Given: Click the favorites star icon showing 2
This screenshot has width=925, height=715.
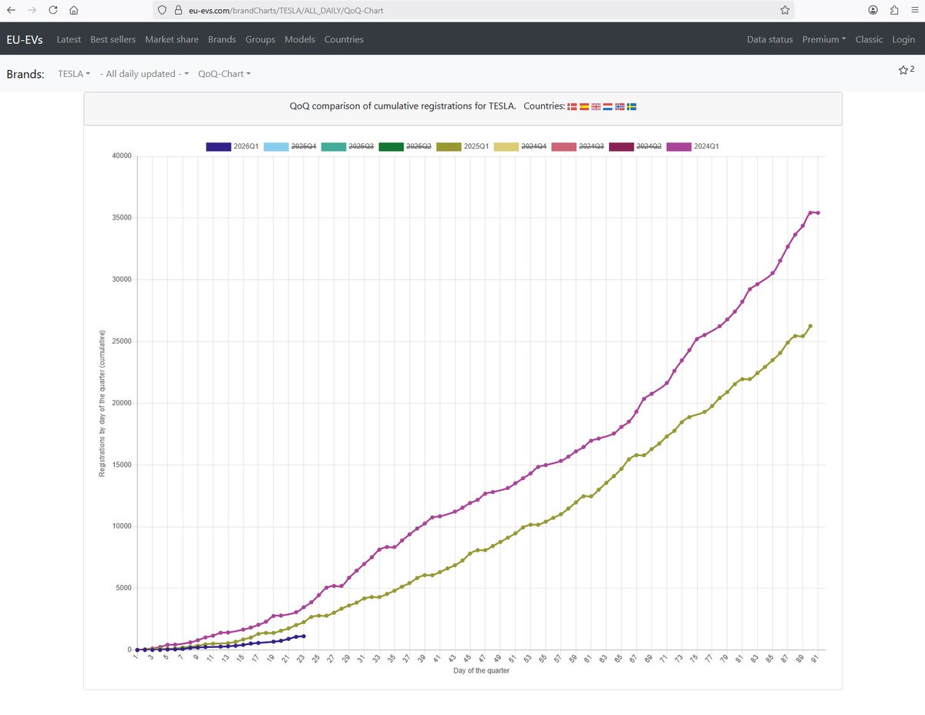Looking at the screenshot, I should pos(906,70).
